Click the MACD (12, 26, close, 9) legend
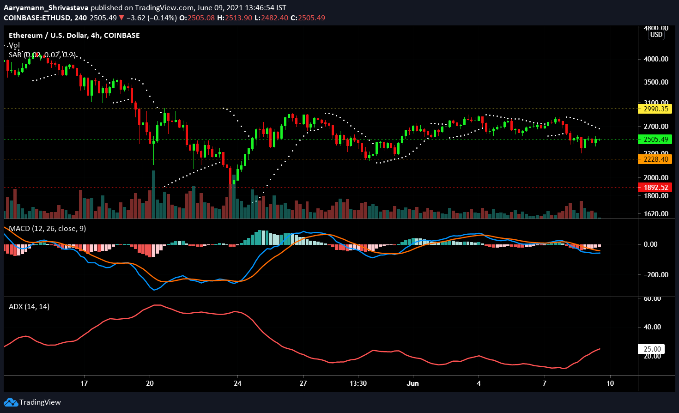 47,228
